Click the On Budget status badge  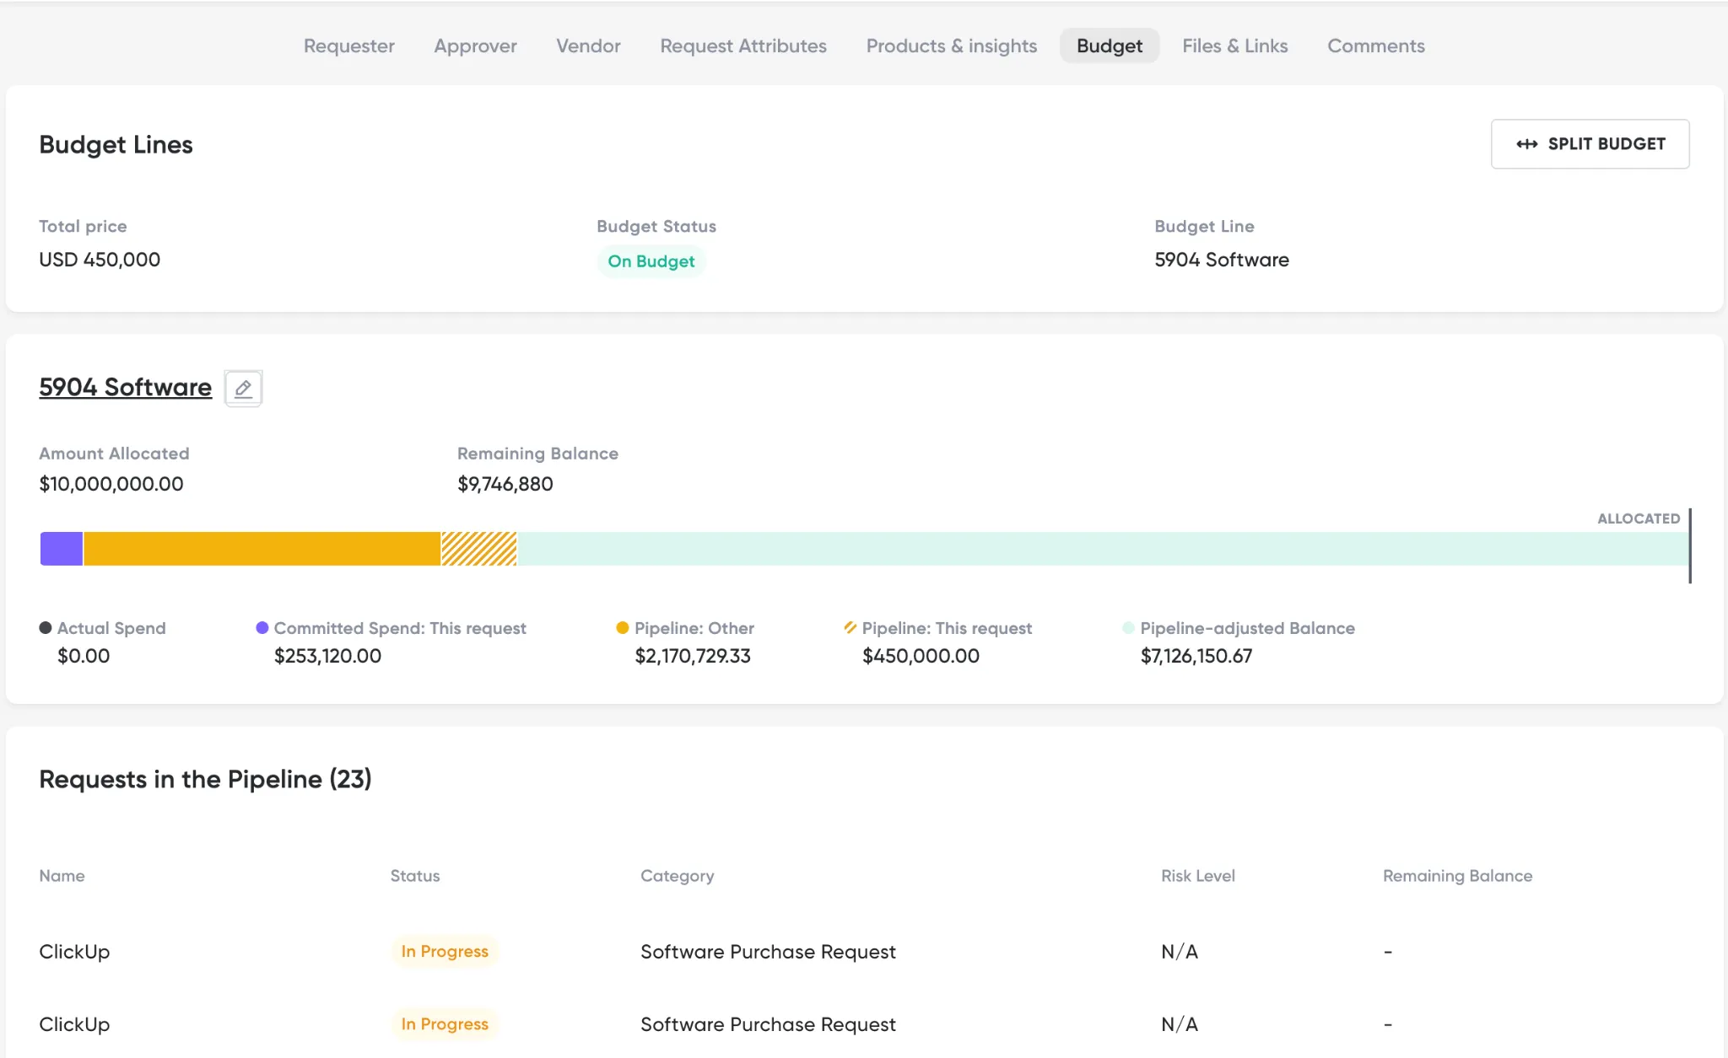(651, 261)
